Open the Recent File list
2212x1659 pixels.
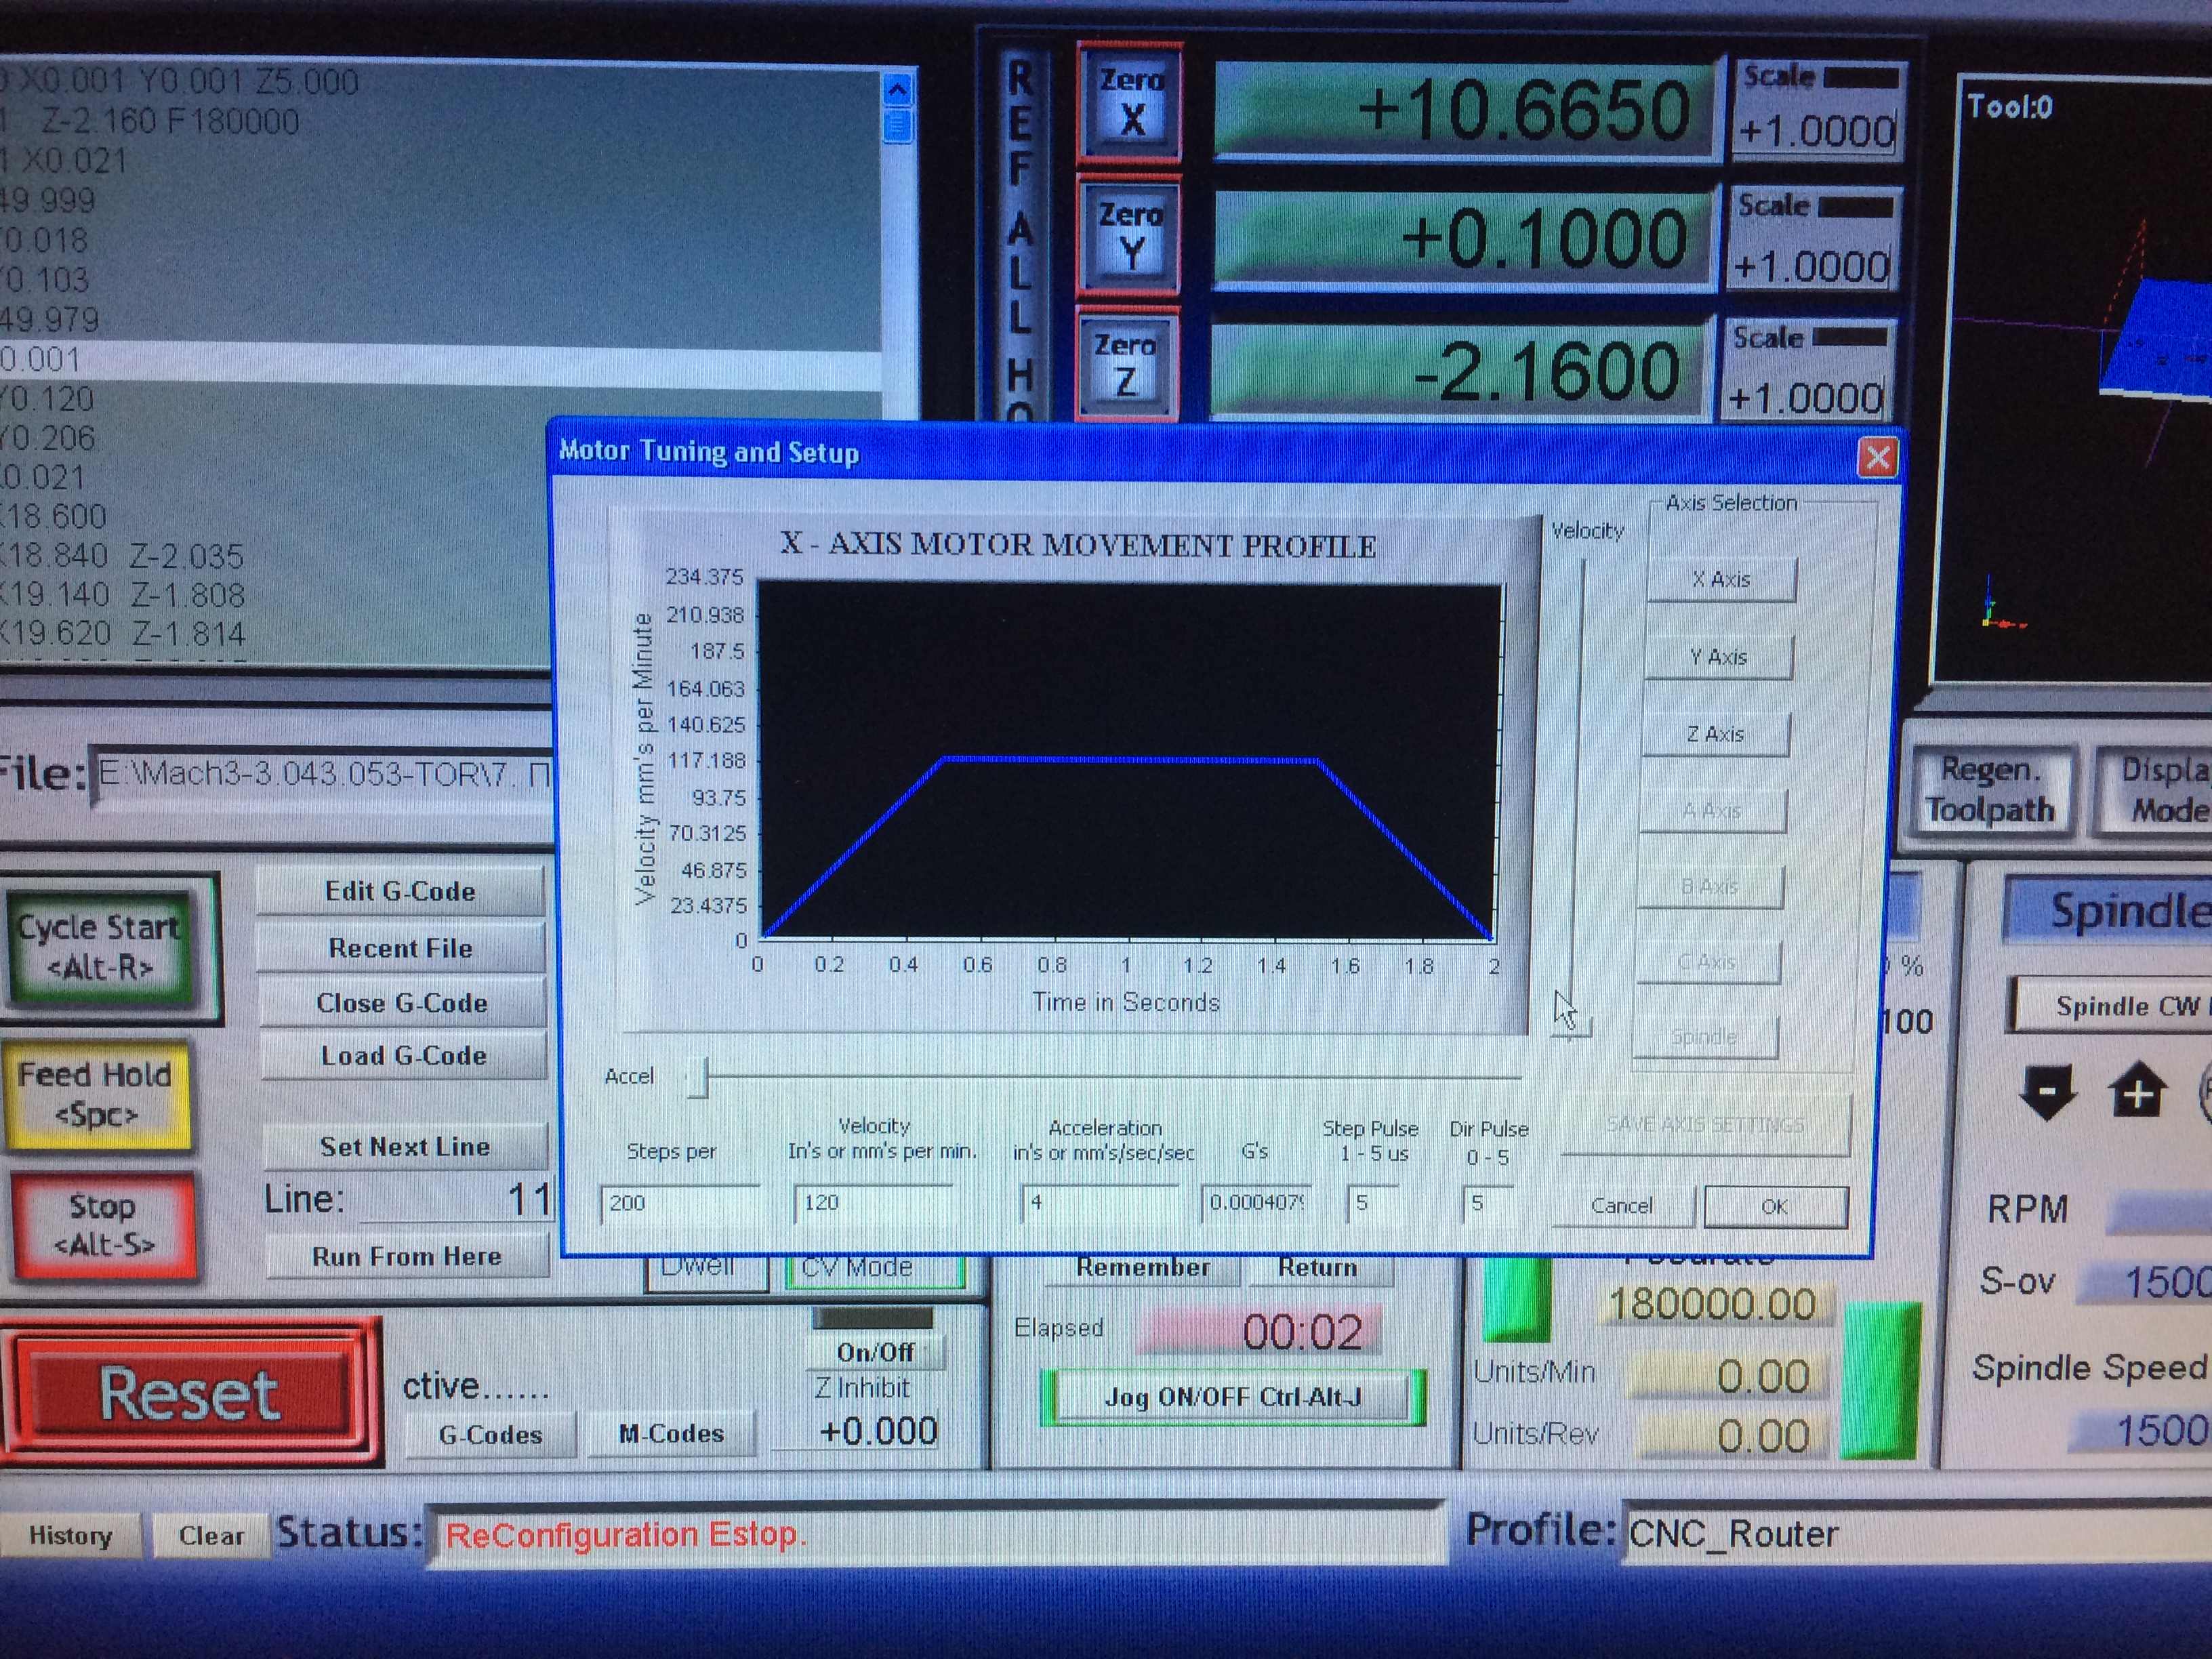[x=400, y=948]
